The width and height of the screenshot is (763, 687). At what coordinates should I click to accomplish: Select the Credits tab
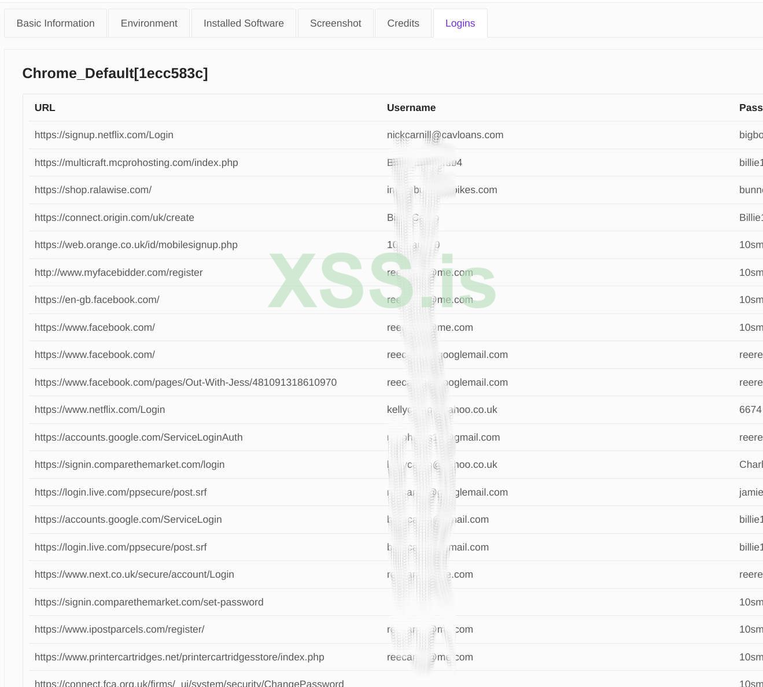click(403, 23)
